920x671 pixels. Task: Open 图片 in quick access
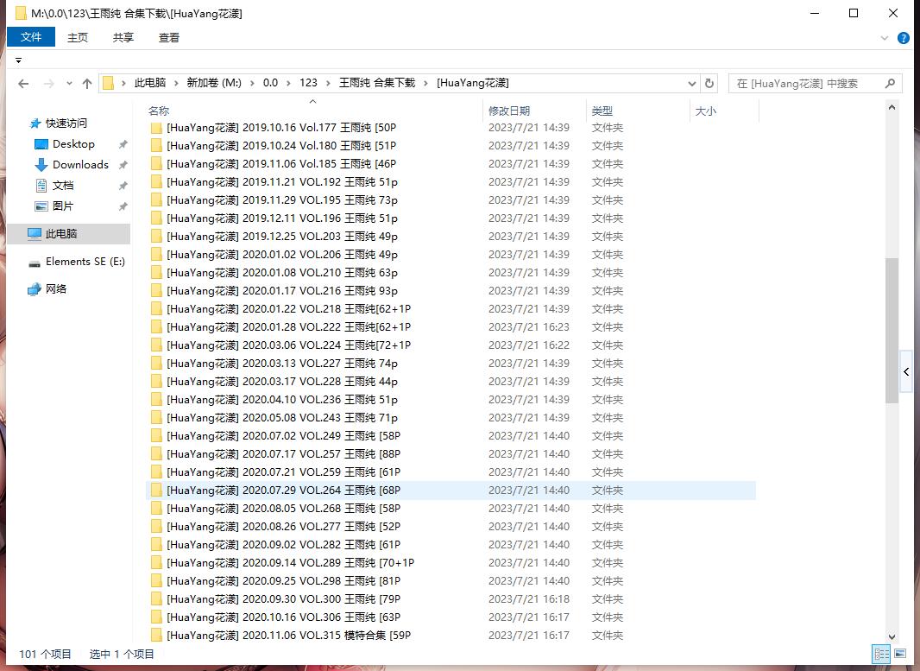63,206
